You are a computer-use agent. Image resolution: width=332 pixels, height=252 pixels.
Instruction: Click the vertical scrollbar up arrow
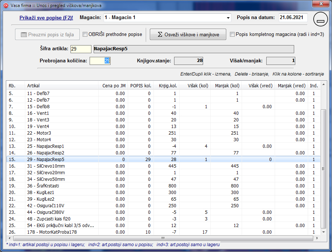pyautogui.click(x=323, y=85)
